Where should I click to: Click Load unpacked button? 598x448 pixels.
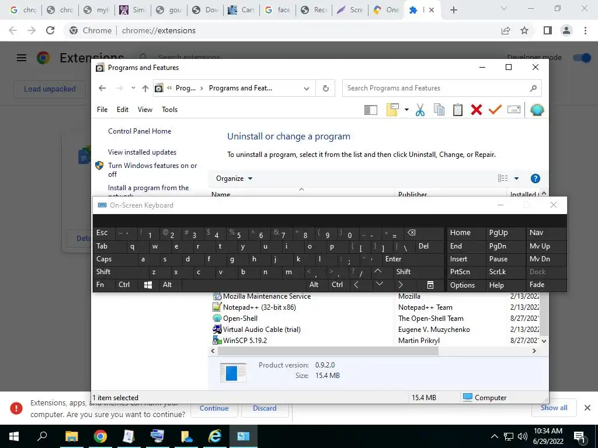coord(50,89)
